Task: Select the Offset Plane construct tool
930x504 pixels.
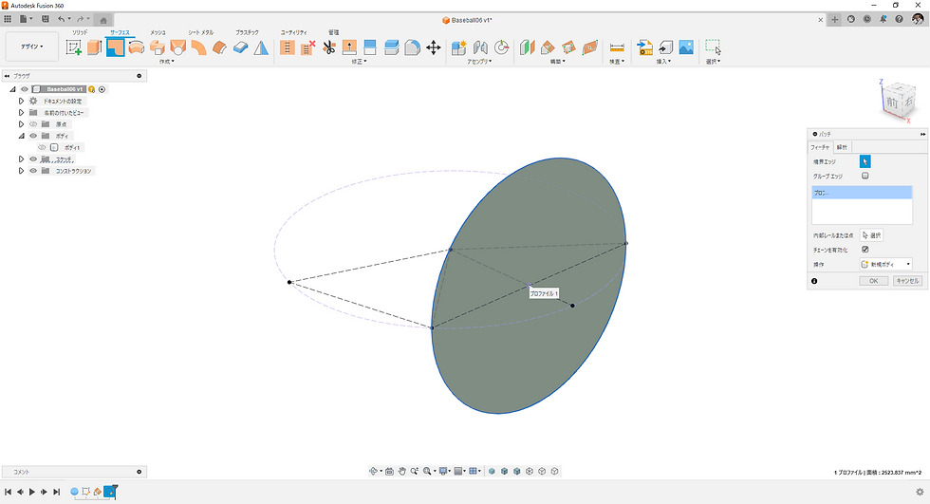Action: [x=527, y=47]
